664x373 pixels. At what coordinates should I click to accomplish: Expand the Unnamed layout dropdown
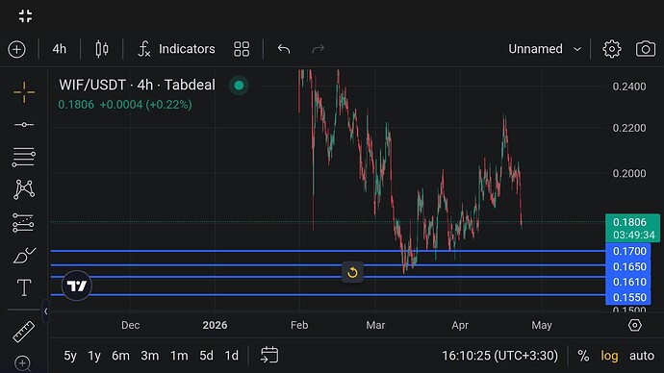[x=545, y=49]
